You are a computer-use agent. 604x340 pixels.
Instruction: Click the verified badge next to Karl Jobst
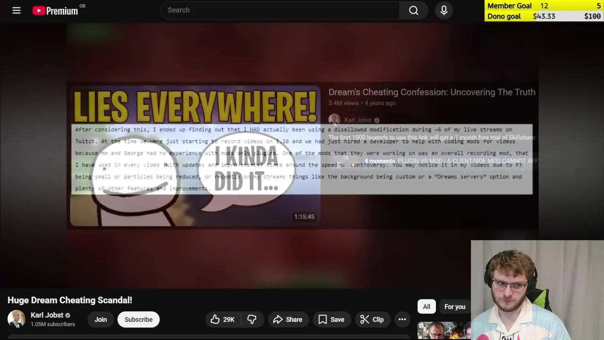(68, 315)
